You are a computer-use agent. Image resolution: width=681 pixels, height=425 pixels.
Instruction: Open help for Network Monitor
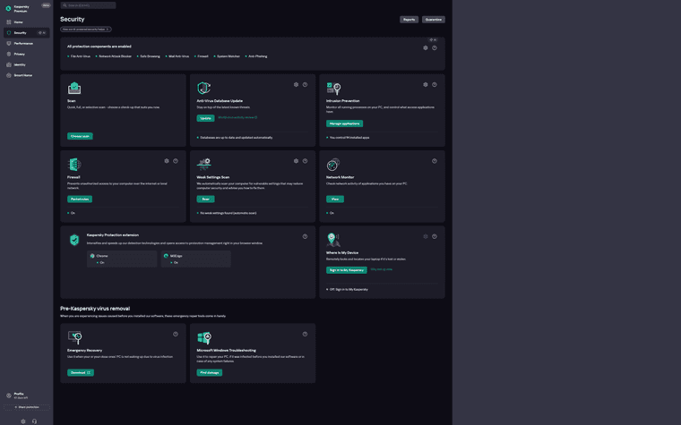click(x=435, y=161)
